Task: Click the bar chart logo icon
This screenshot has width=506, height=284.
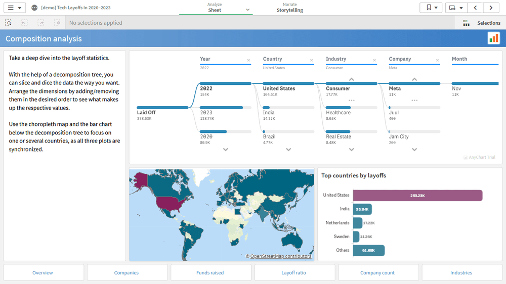Action: [x=493, y=38]
